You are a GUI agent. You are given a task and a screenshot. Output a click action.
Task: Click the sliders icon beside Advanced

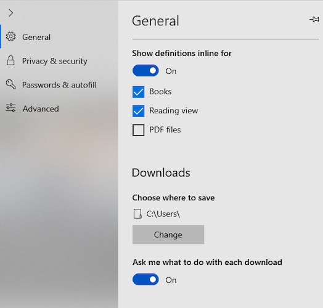[10, 108]
